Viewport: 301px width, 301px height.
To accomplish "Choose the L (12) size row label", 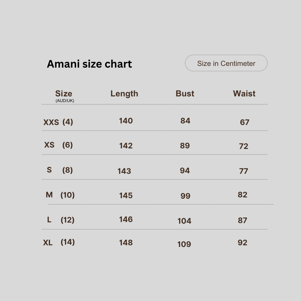I will click(x=60, y=220).
